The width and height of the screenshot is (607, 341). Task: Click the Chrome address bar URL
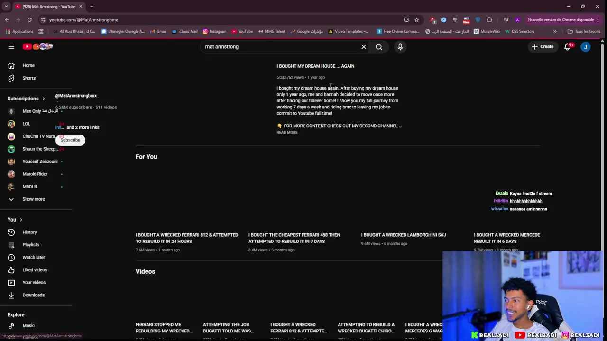click(83, 20)
